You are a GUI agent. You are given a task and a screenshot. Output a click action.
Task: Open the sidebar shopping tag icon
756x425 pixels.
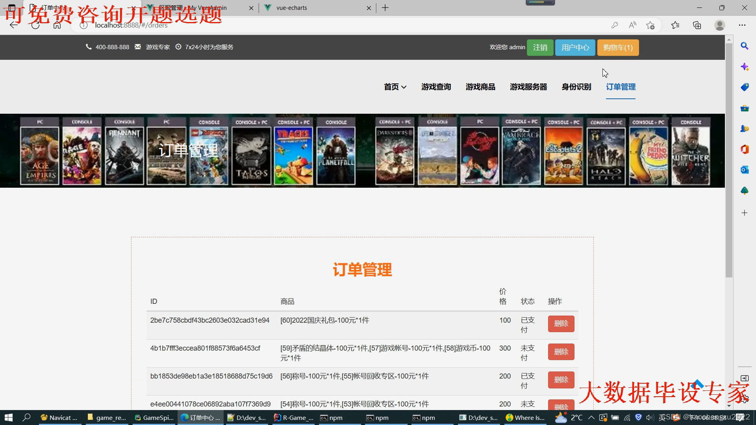click(x=744, y=87)
